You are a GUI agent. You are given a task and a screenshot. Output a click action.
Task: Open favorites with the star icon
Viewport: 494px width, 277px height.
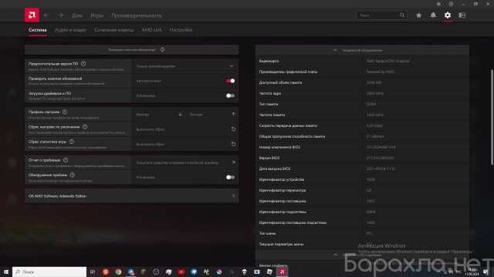click(x=418, y=15)
